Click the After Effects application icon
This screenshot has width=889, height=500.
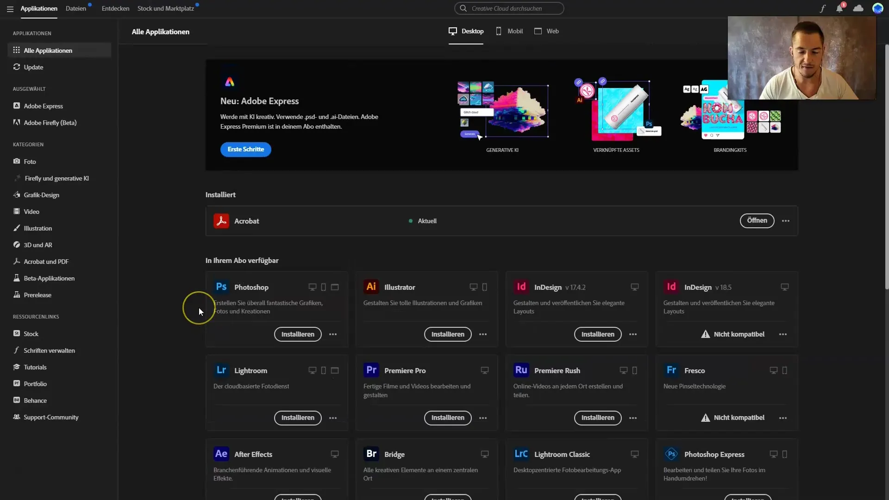(221, 454)
